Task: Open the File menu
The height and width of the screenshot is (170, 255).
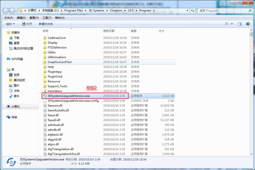Action: [8, 18]
